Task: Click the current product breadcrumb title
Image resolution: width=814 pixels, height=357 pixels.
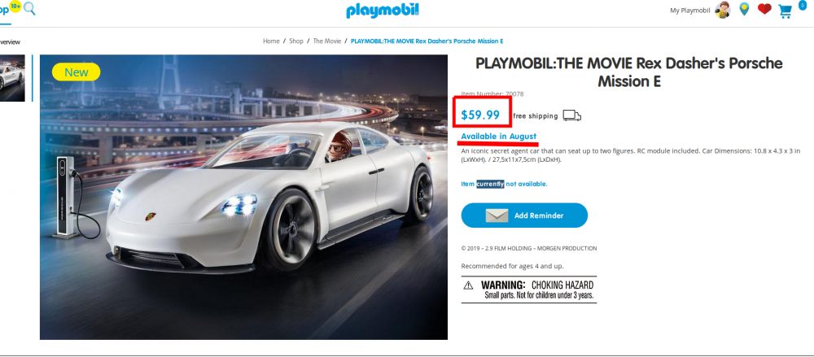Action: (427, 41)
